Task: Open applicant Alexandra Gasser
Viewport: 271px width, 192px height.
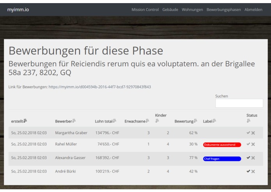Action: tap(70, 158)
